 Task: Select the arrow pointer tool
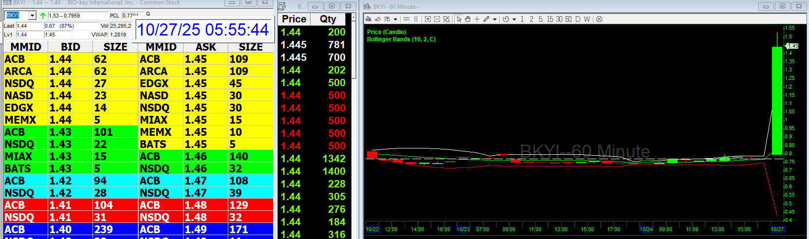click(x=459, y=19)
